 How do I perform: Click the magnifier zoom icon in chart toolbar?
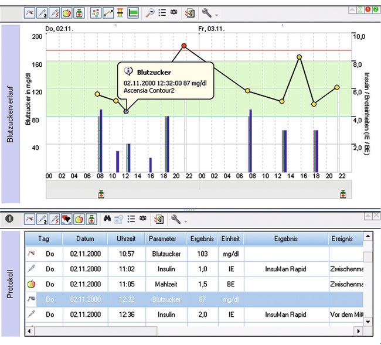click(150, 13)
